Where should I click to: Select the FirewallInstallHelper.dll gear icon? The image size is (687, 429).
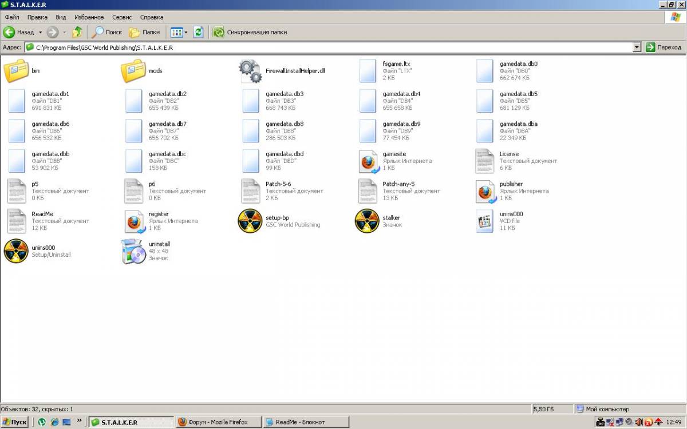pyautogui.click(x=250, y=71)
